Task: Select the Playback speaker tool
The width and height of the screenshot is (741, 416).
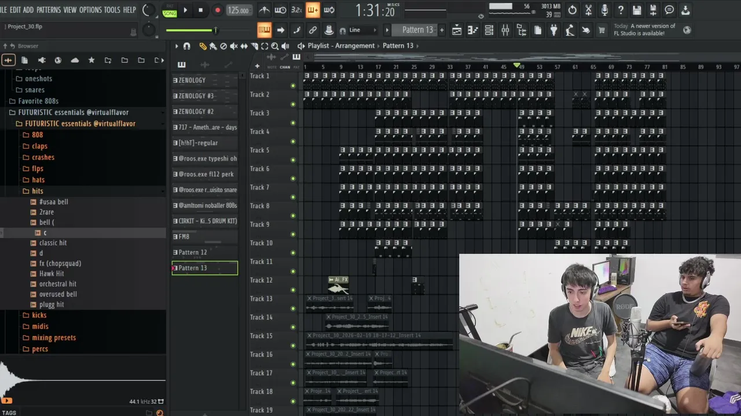Action: 285,46
